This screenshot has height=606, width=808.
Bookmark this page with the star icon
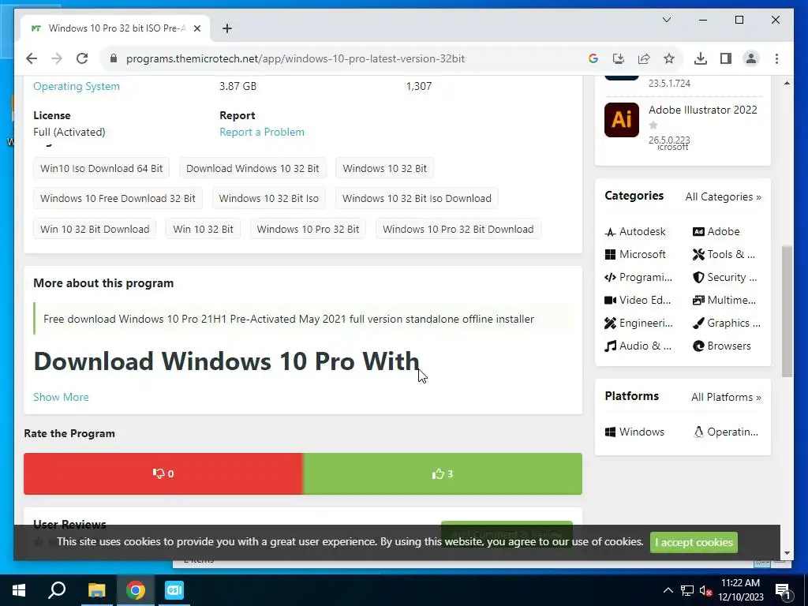pyautogui.click(x=669, y=58)
